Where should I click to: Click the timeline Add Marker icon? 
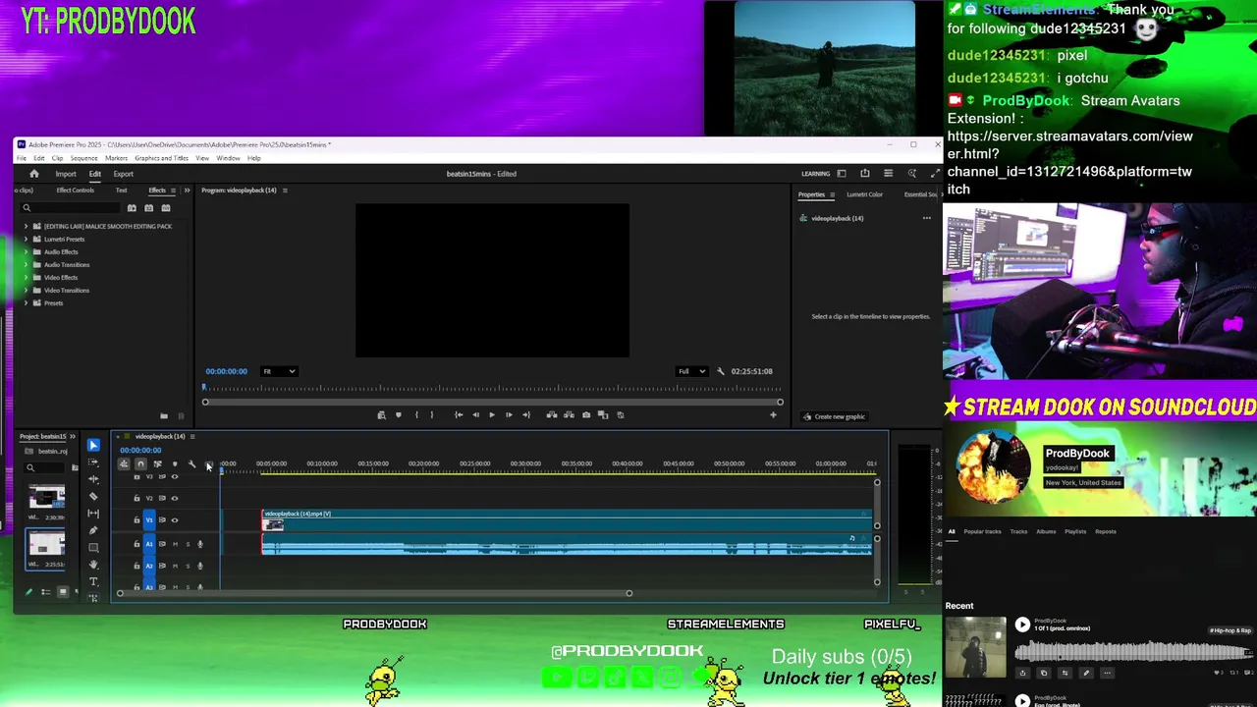(x=175, y=463)
